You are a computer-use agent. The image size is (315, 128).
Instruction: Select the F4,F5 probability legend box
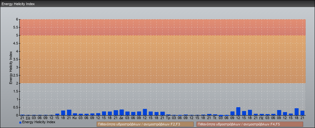(x=250, y=124)
